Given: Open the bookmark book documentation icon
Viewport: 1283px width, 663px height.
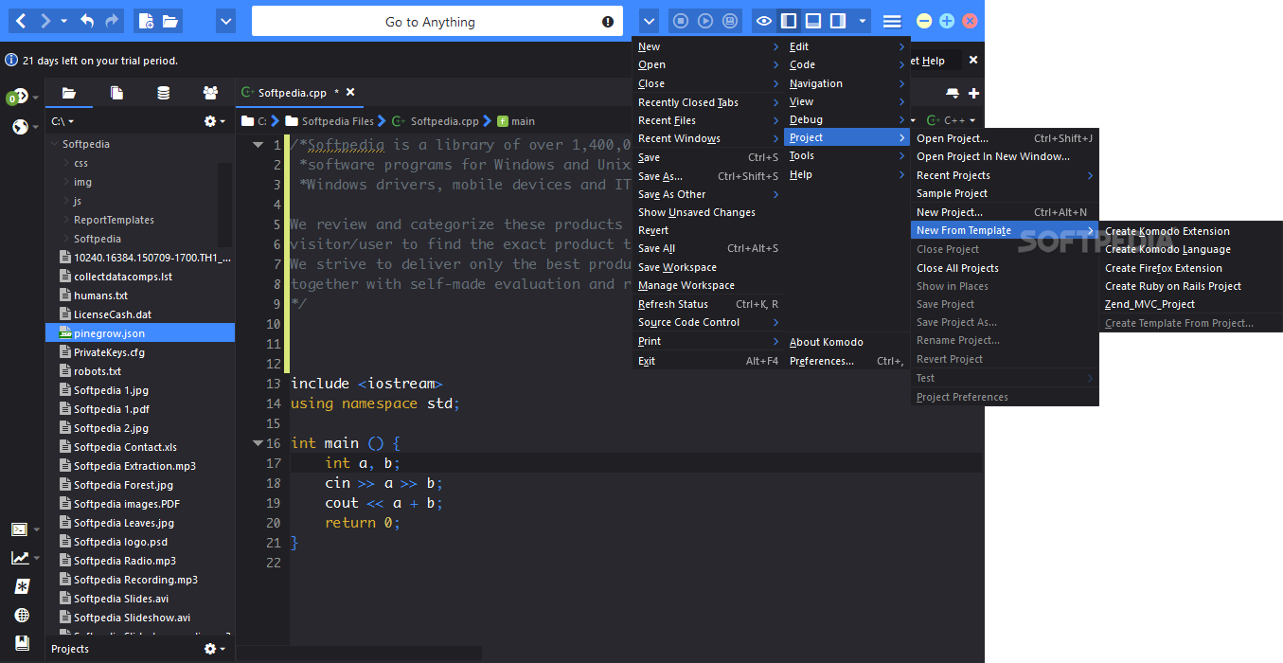Looking at the screenshot, I should [22, 642].
